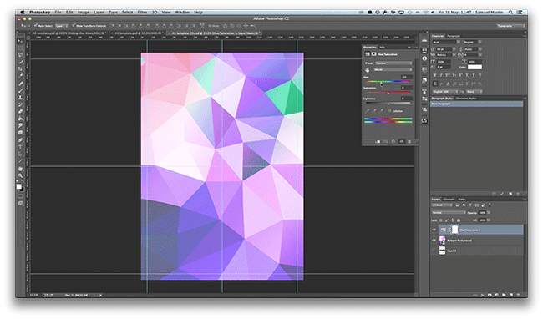The width and height of the screenshot is (543, 319).
Task: Show the hidden Layer 1
Action: click(x=434, y=251)
